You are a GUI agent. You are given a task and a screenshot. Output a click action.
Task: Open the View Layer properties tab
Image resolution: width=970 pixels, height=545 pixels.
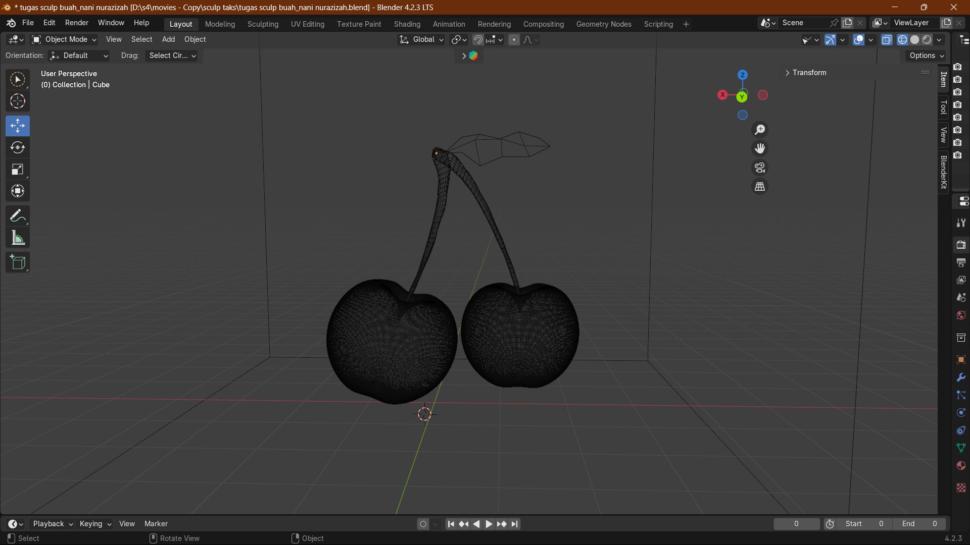pyautogui.click(x=961, y=280)
